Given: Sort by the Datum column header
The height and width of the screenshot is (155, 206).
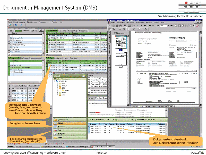Looking at the screenshot, I should pos(93,124).
